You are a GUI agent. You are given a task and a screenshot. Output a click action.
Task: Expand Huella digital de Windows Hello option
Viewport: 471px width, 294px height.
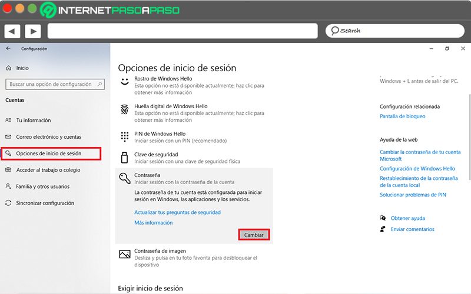194,113
